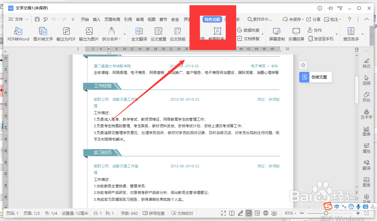Open the 引用 tab
377x221 pixels.
click(x=128, y=20)
